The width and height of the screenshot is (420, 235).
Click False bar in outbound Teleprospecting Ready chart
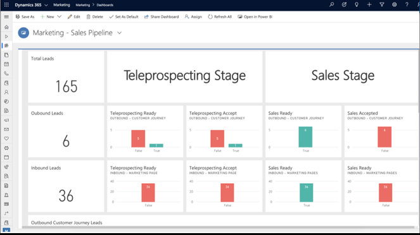click(138, 138)
